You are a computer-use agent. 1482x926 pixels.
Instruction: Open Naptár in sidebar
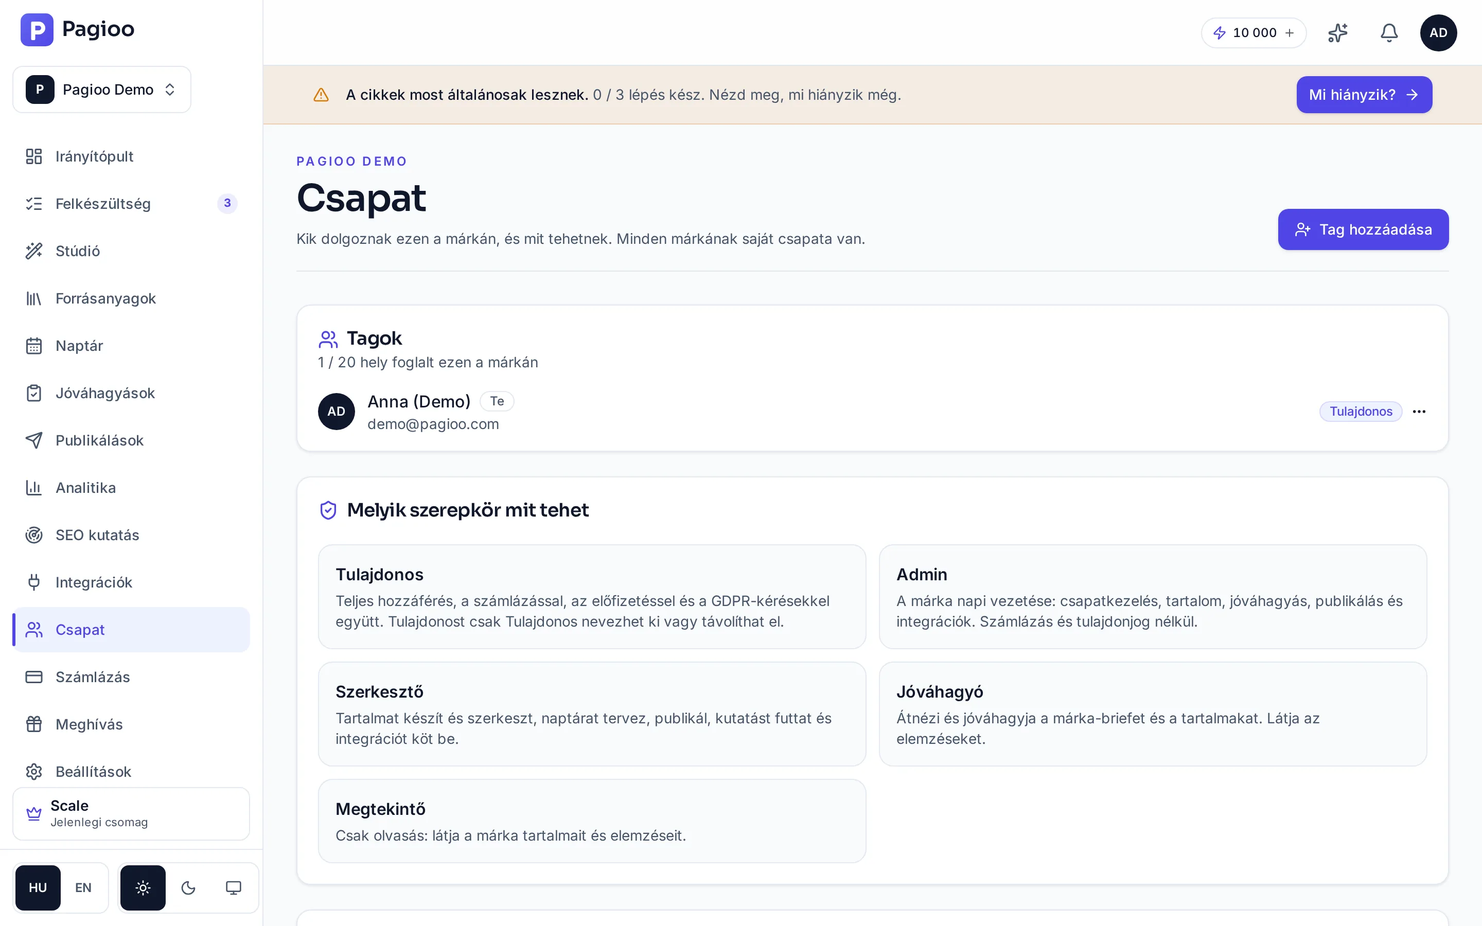[x=131, y=345]
